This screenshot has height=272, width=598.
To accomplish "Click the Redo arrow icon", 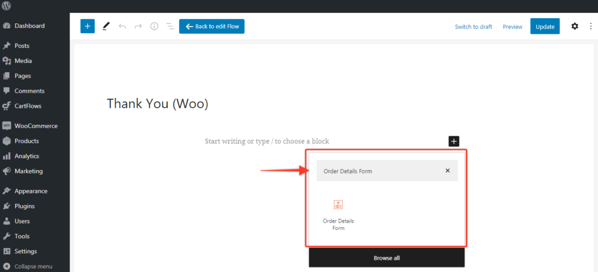I will (x=138, y=26).
